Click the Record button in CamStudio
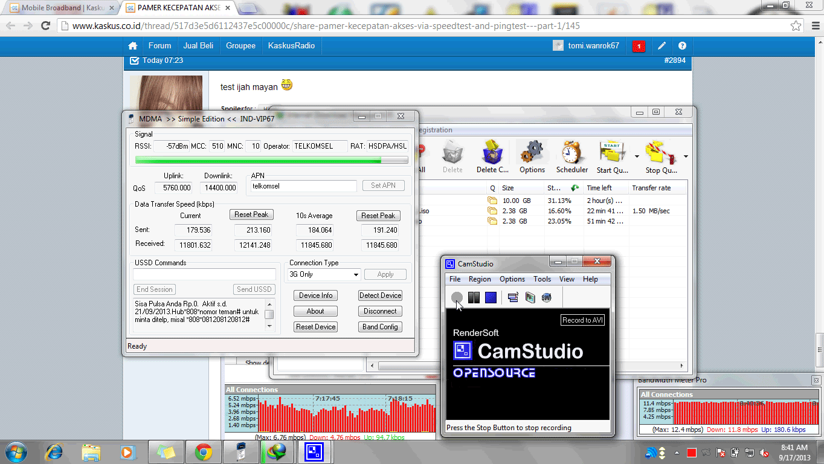824x464 pixels. click(x=457, y=297)
